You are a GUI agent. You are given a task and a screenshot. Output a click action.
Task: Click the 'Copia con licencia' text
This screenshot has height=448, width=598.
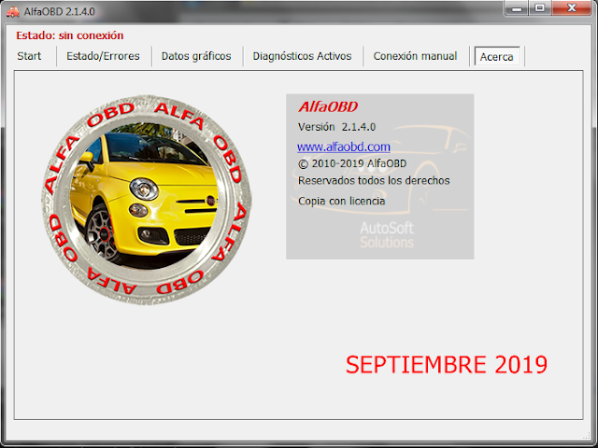pos(341,201)
